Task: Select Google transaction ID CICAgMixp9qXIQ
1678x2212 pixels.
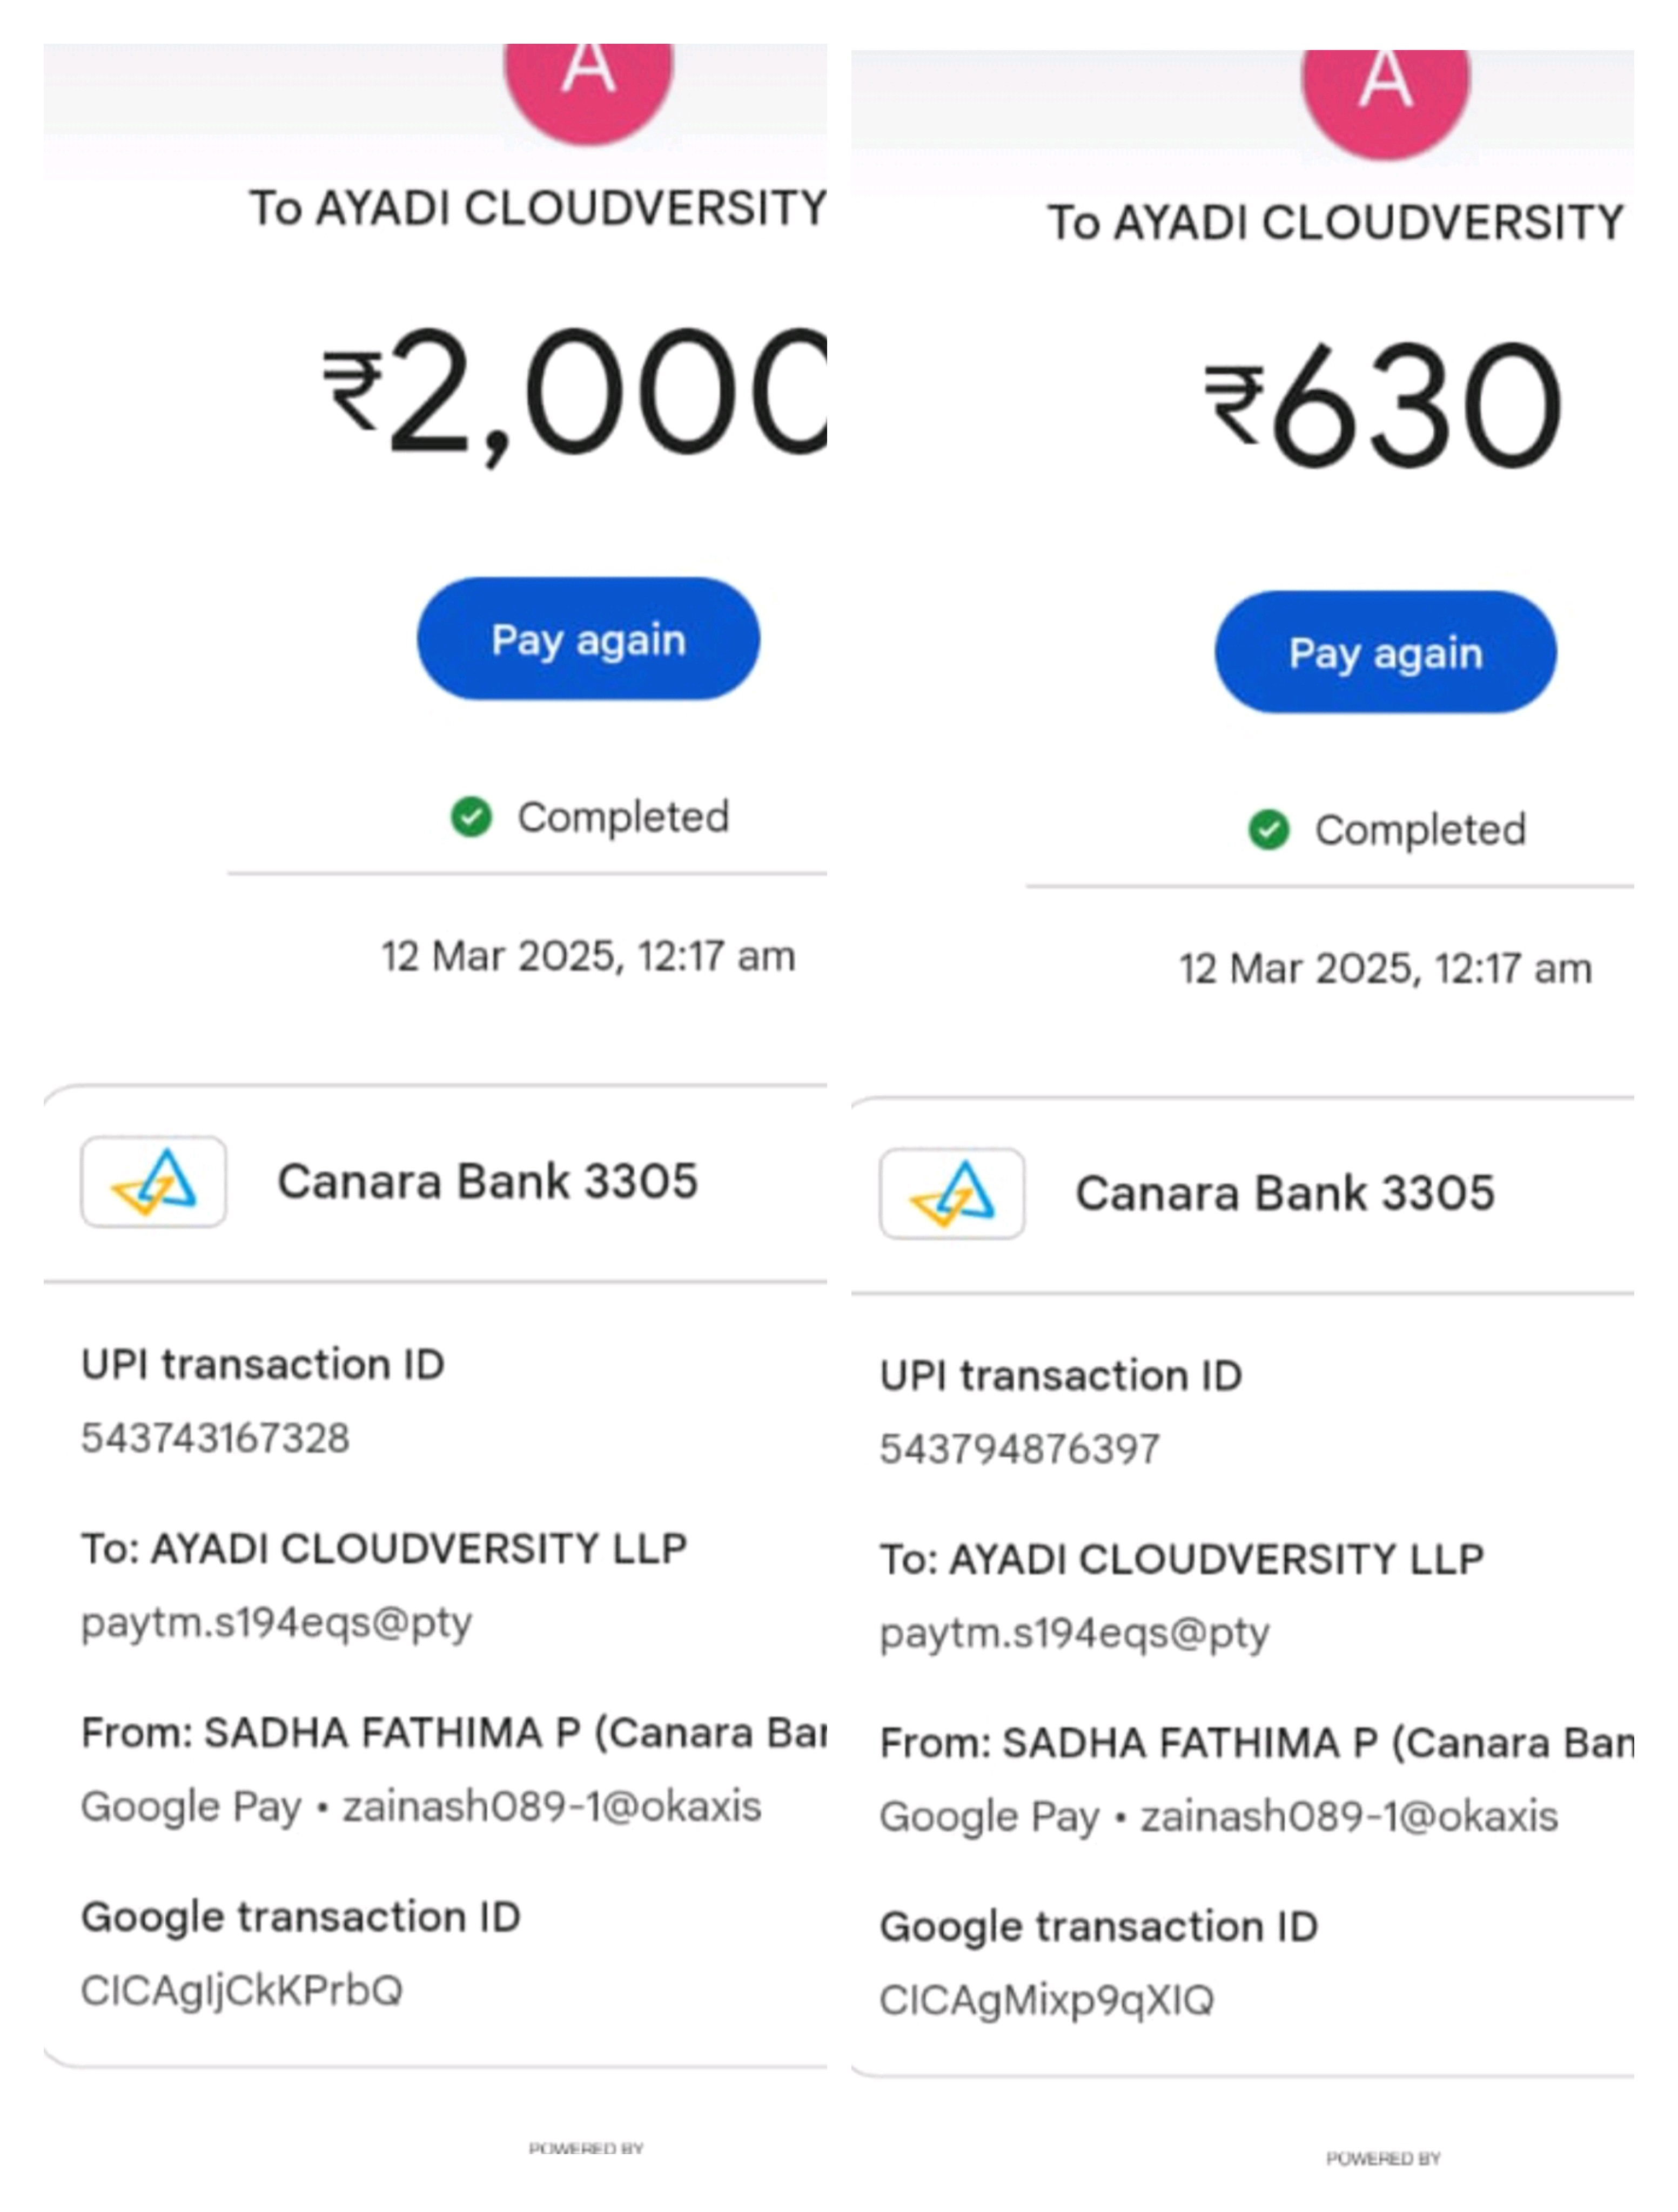Action: click(x=1046, y=2000)
